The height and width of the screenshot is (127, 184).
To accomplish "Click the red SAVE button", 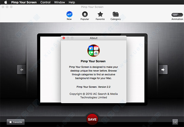I will [x=92, y=119].
